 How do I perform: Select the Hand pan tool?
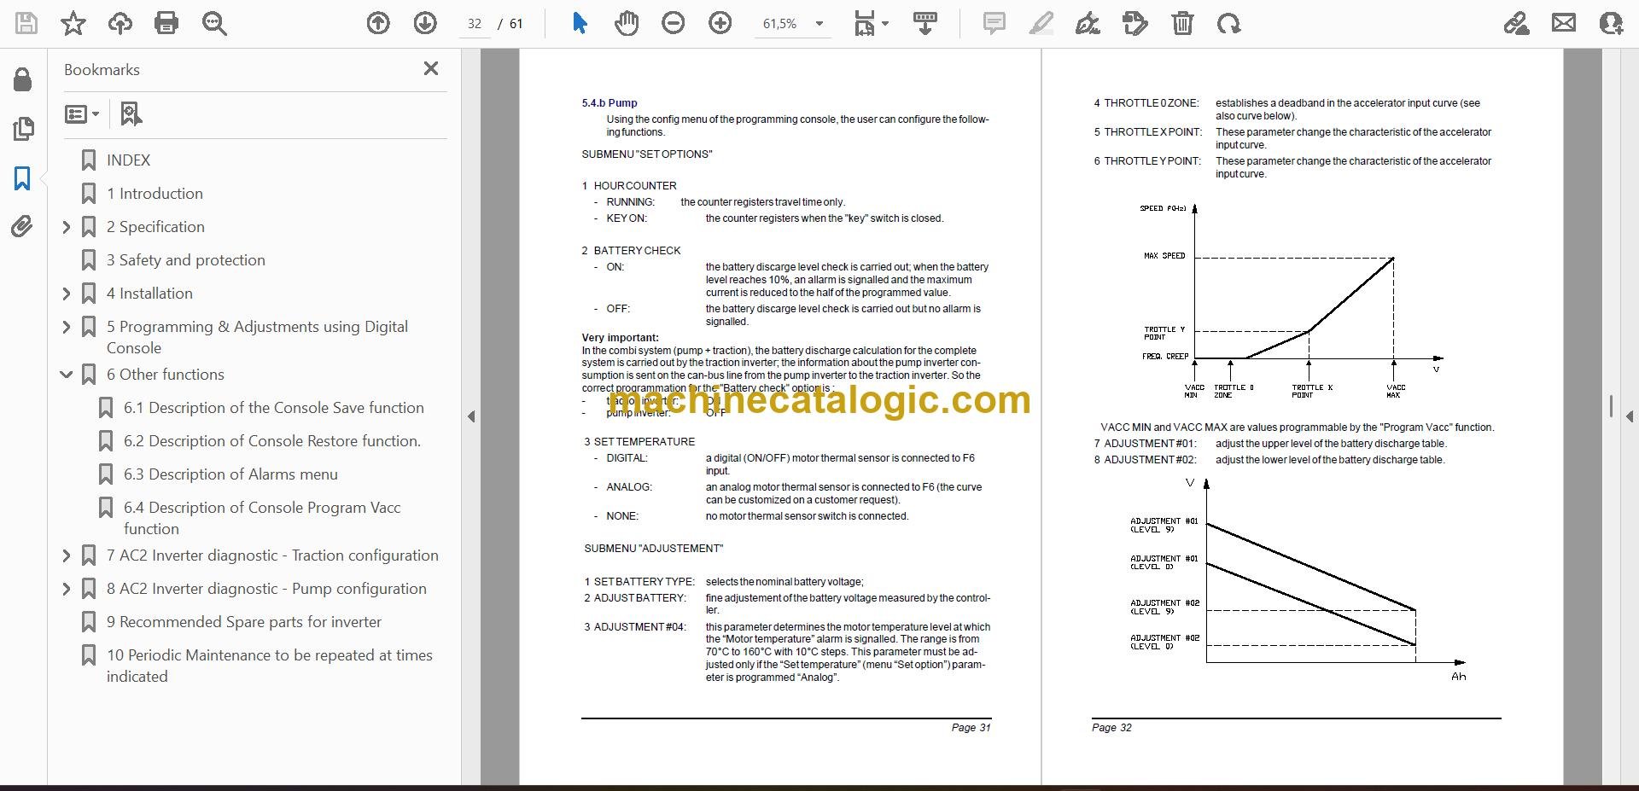(627, 23)
